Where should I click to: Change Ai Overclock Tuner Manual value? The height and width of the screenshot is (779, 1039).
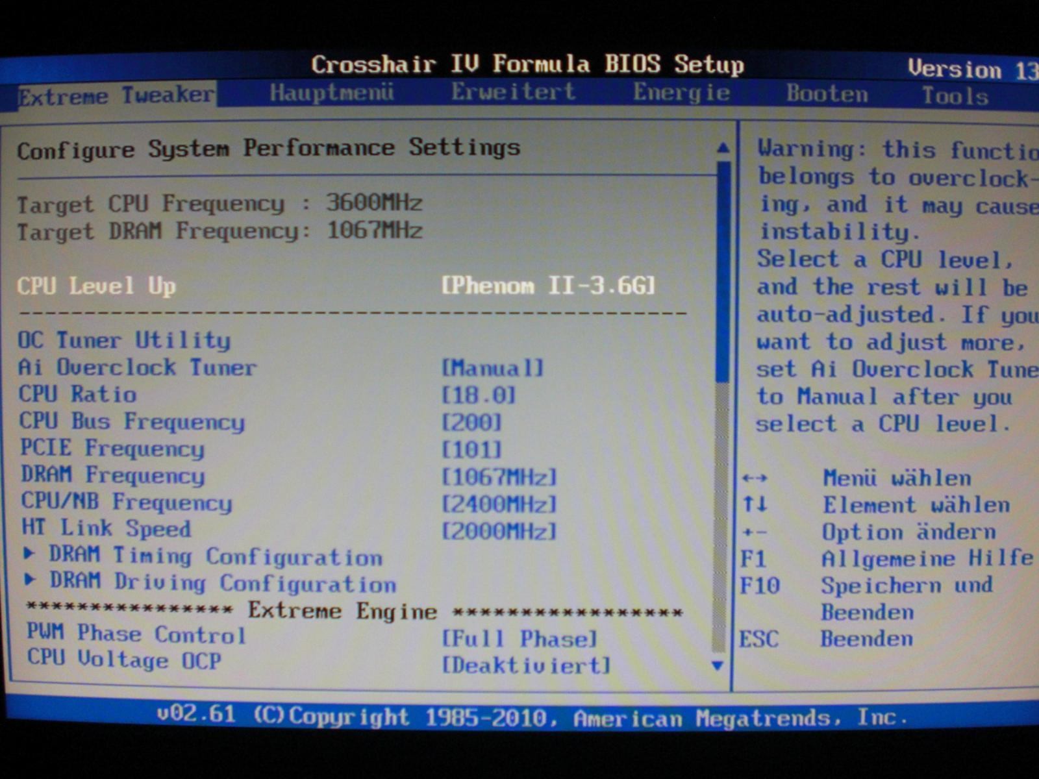coord(492,368)
